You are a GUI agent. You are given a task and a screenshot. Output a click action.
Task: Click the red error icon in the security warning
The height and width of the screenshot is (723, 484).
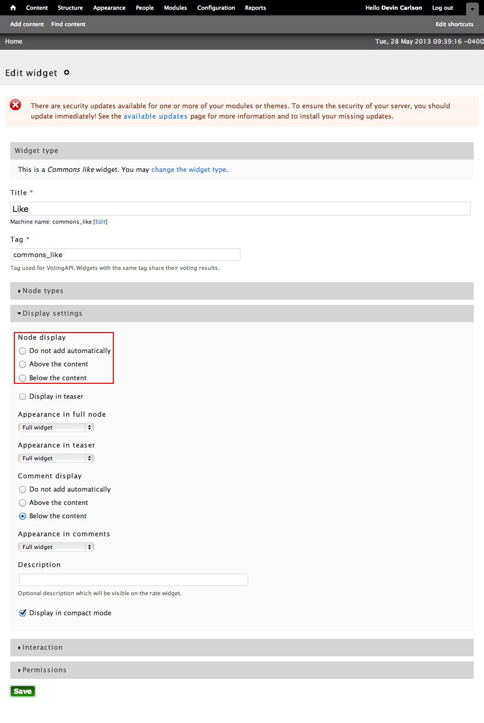[15, 104]
